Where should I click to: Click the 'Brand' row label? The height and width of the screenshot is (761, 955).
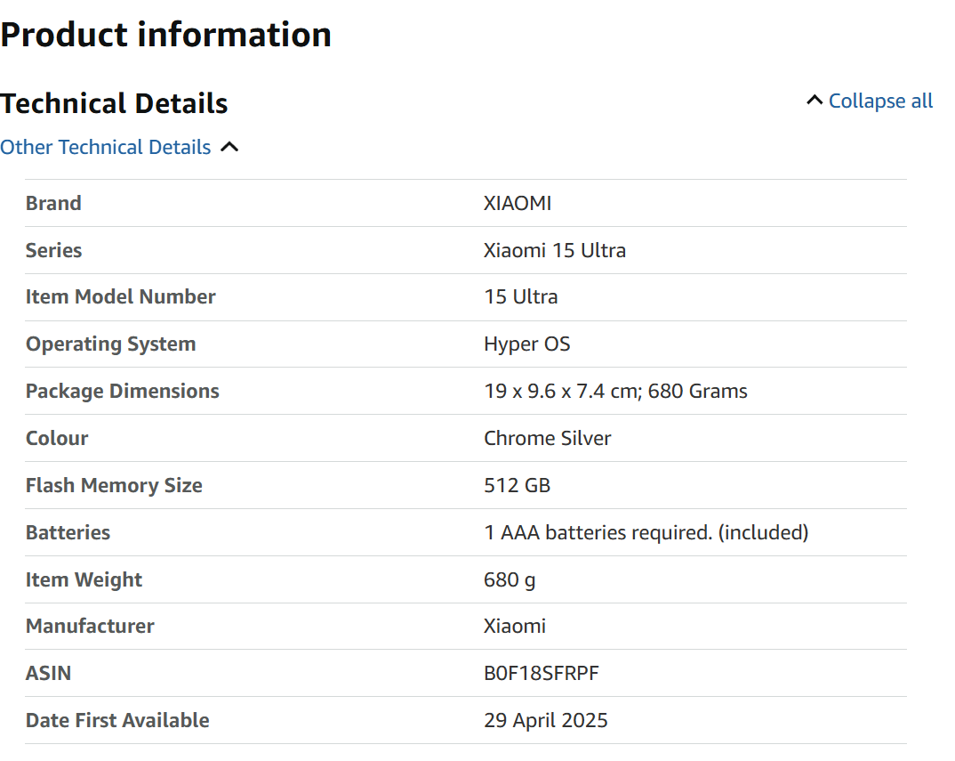coord(53,203)
